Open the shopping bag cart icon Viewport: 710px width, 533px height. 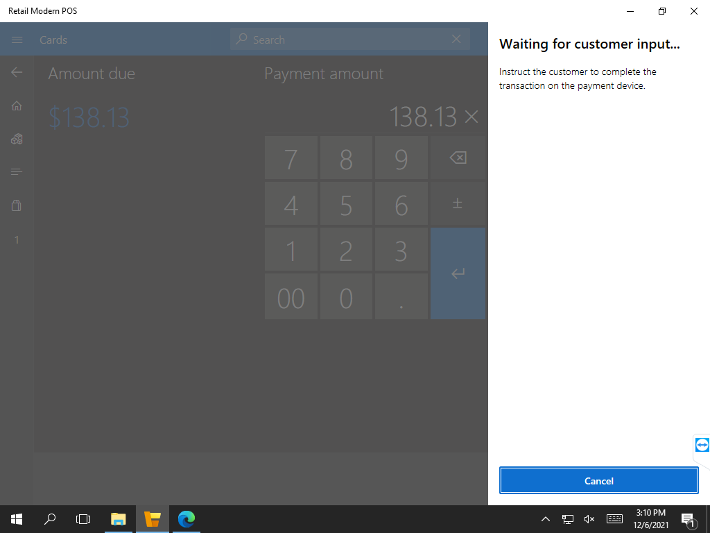pyautogui.click(x=17, y=205)
